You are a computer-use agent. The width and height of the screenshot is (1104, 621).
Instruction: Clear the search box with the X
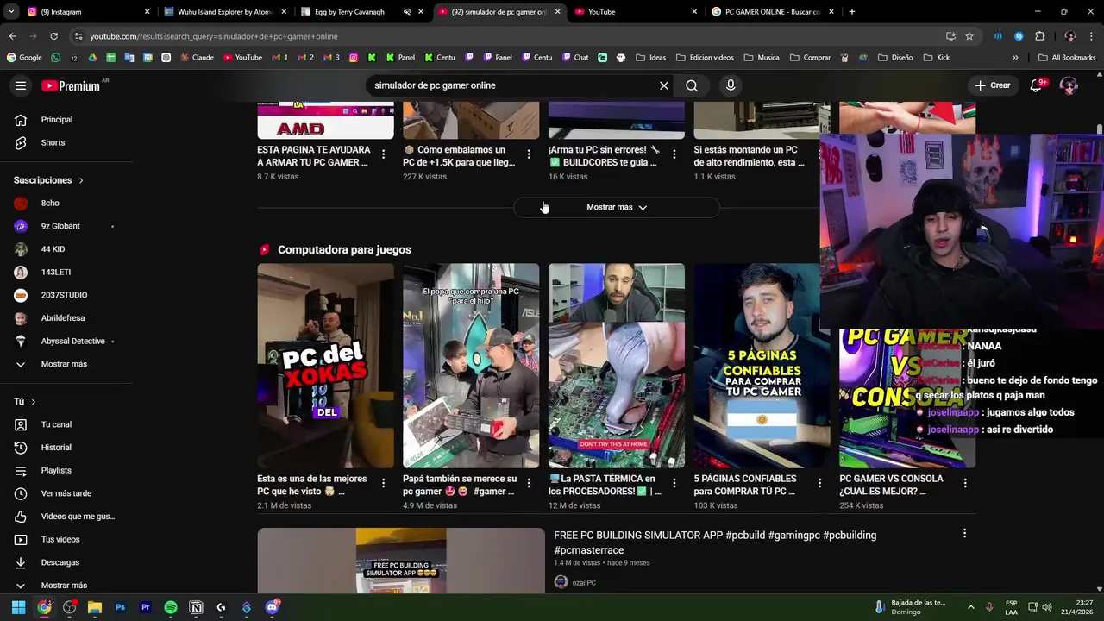[x=664, y=85]
